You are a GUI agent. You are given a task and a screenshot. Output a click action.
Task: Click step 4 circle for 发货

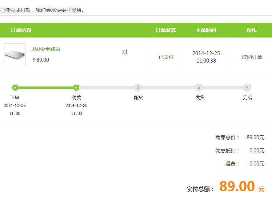tap(199, 87)
